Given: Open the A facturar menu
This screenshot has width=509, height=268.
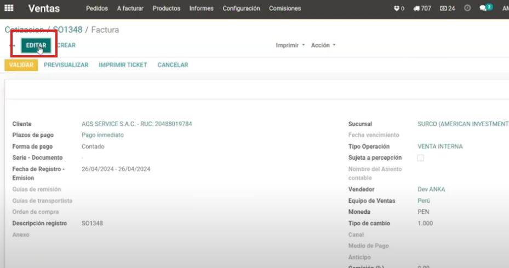Looking at the screenshot, I should tap(130, 8).
